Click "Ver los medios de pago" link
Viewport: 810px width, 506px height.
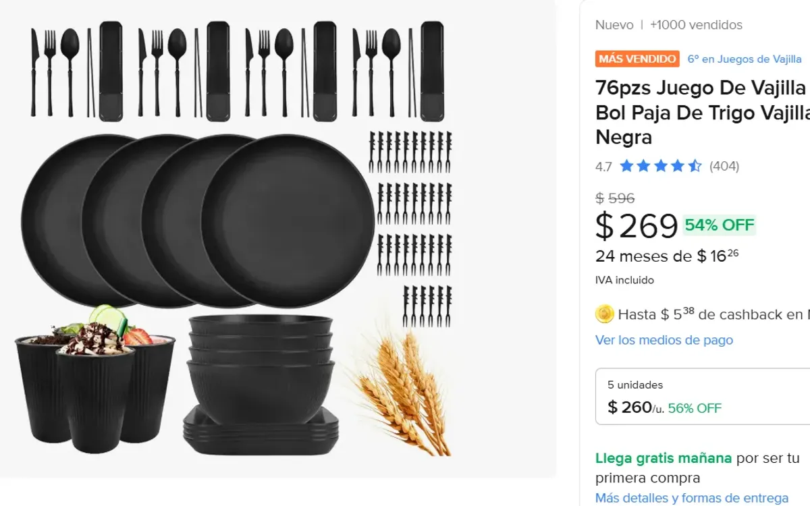click(x=664, y=340)
